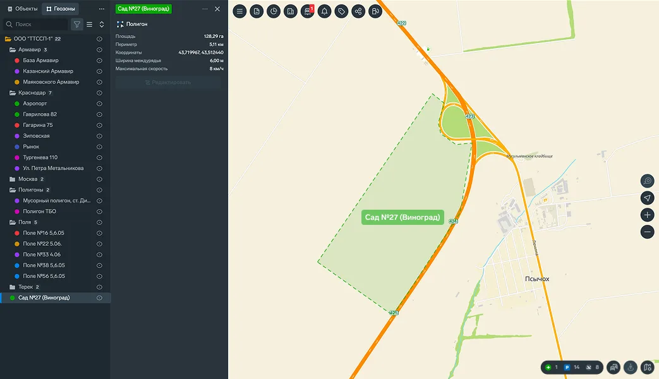
Task: Center map with the location arrow button
Action: coord(647,198)
